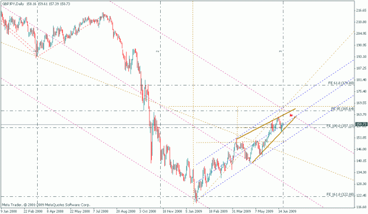The width and height of the screenshot is (368, 214).
Task: Select the FE 100.0 (157.13) Fibonacci label
Action: click(340, 126)
